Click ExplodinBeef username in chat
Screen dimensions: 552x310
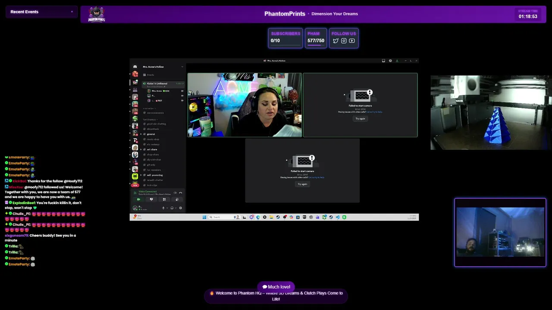click(24, 203)
